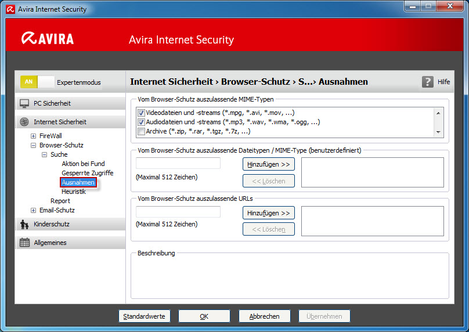Click Löschen under Dateitypen / MIME-Type
This screenshot has height=332, width=469.
click(x=269, y=181)
